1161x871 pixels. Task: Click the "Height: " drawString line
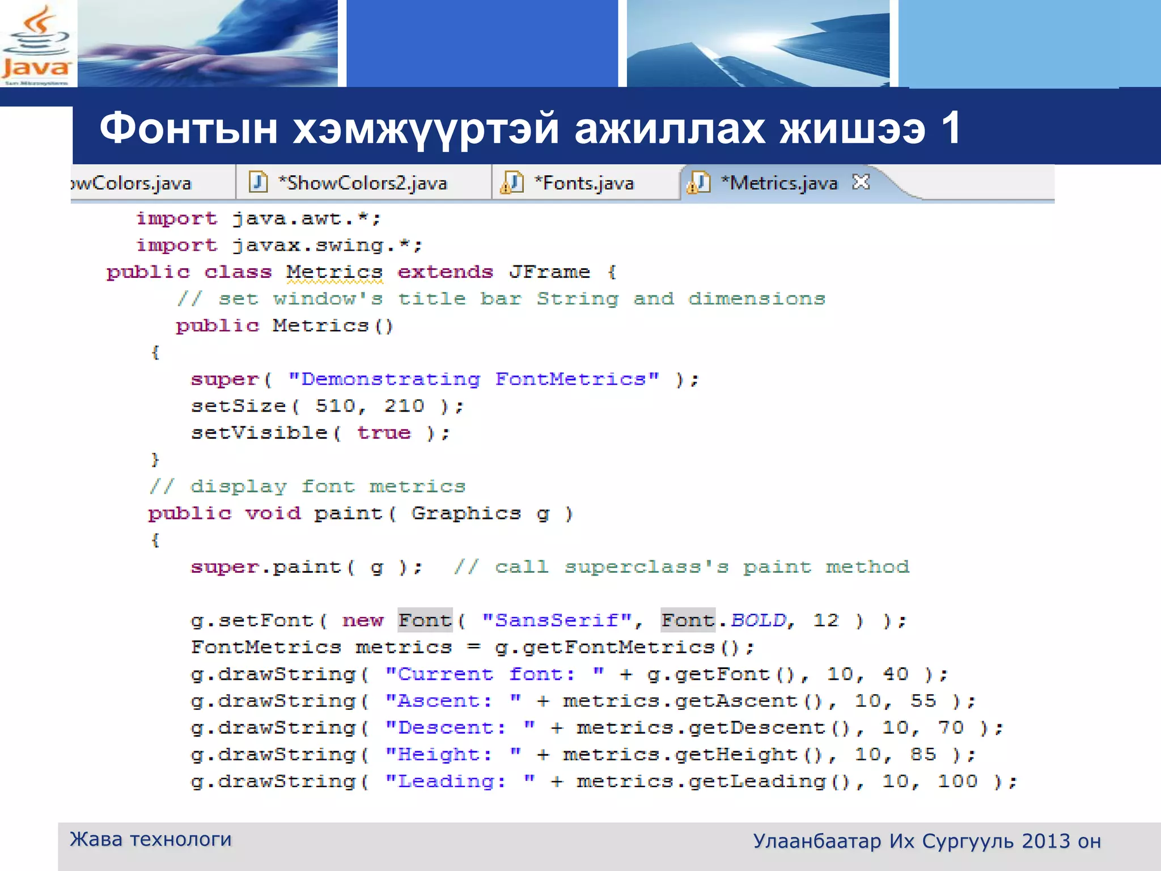(583, 755)
